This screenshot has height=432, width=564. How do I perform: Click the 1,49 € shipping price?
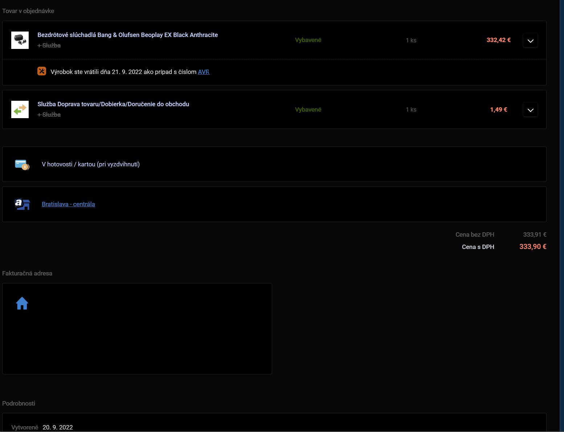click(498, 109)
